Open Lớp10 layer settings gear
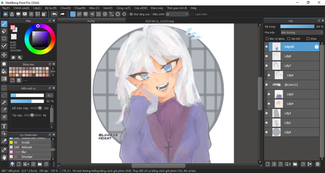The image size is (325, 173). pyautogui.click(x=316, y=47)
